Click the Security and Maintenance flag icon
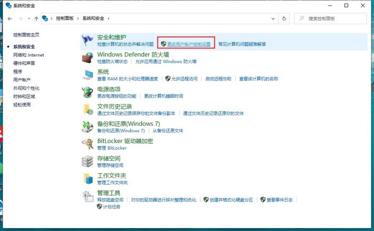The height and width of the screenshot is (231, 374). (x=87, y=41)
